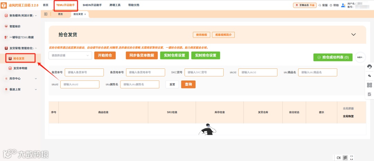Collapse 发货管理(智能抢仓) menu
The image size is (374, 161).
(36, 48)
